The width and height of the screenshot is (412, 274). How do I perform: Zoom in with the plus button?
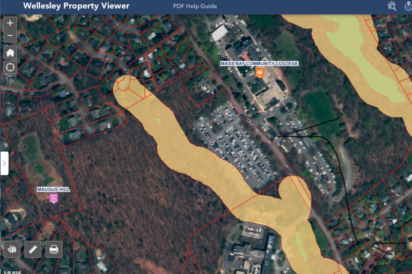10,23
